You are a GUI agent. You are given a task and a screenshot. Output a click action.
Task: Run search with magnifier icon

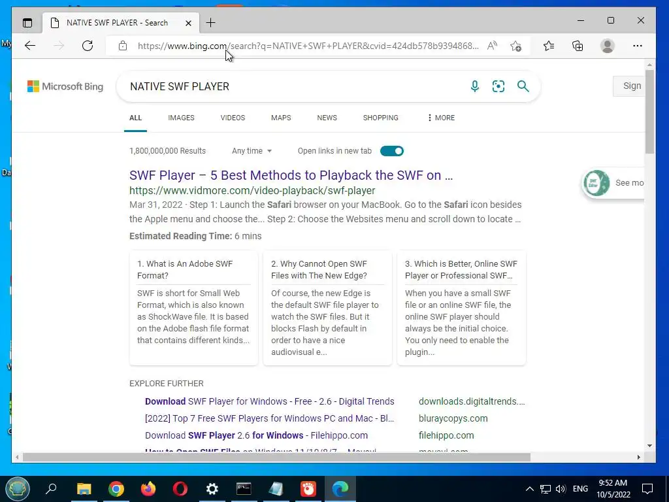tap(523, 86)
